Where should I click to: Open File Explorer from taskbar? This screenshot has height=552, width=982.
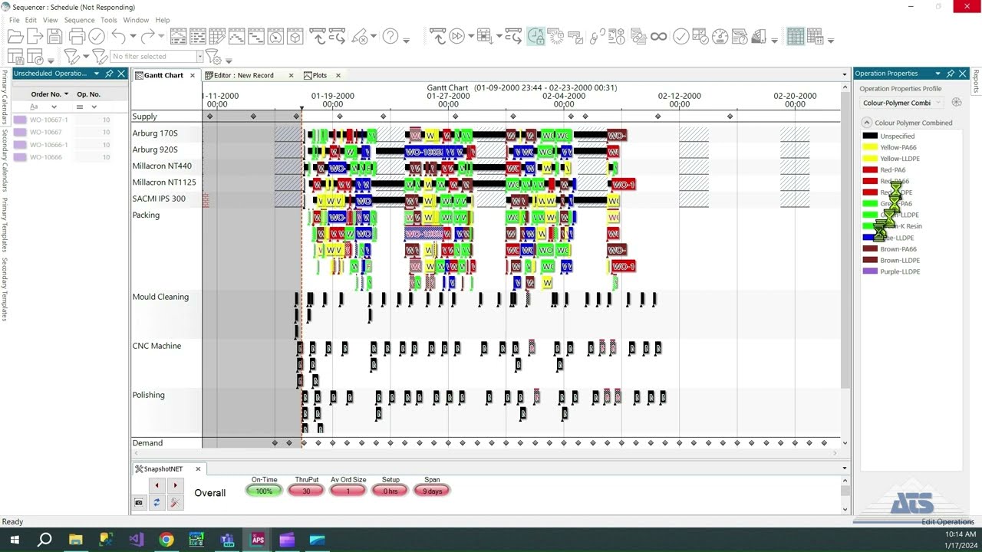75,540
